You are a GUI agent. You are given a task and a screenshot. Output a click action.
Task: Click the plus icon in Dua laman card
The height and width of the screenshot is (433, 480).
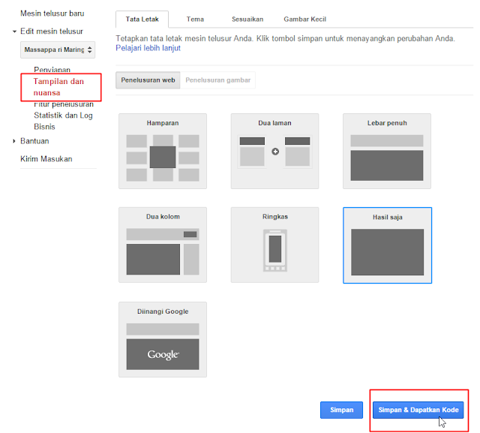click(275, 152)
